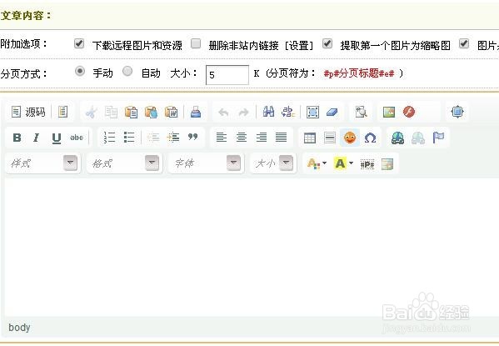Screen dimensions: 499x346
Task: Insert a bulleted list
Action: click(129, 138)
